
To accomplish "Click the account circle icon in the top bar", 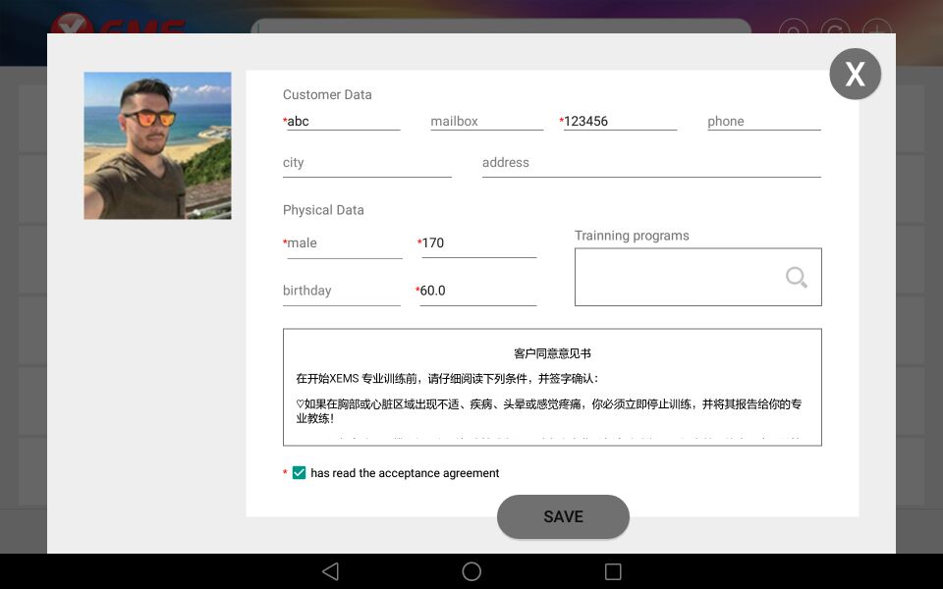I will click(793, 30).
